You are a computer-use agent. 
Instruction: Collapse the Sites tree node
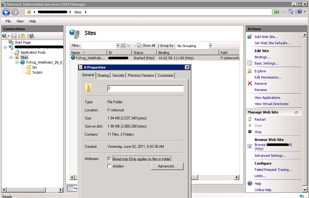click(x=12, y=57)
